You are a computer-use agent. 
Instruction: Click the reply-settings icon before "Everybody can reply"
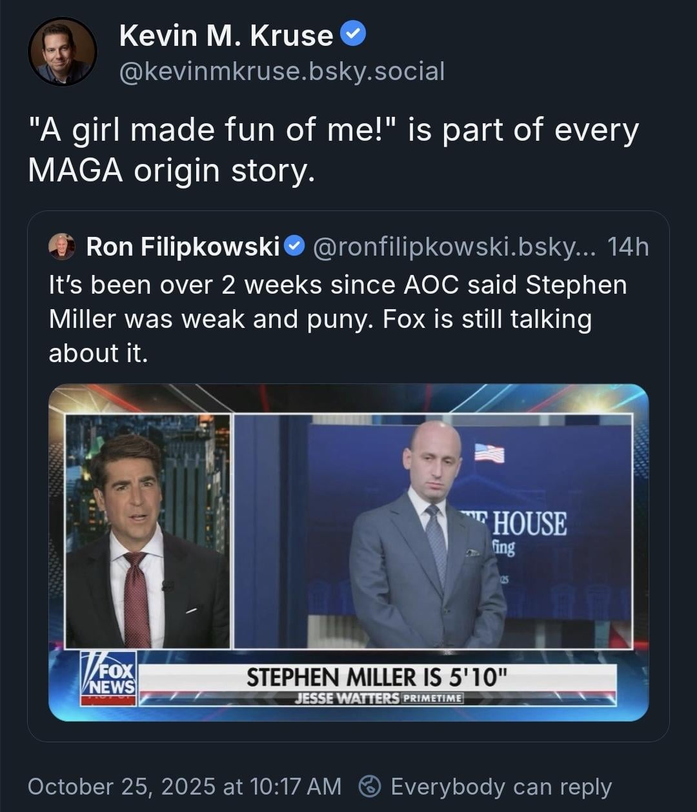370,786
